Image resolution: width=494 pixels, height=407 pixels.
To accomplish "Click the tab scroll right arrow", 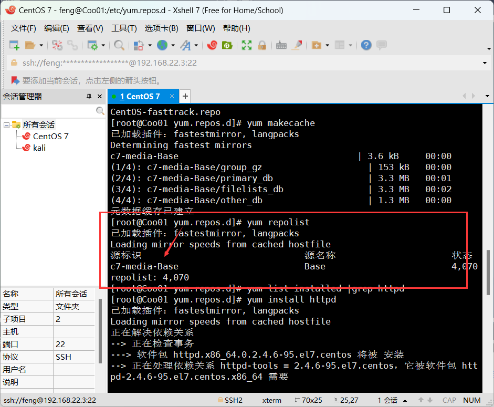I will 473,96.
